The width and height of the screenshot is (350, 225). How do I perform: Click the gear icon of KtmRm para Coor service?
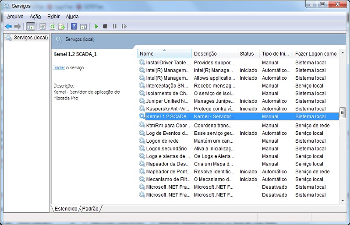[x=142, y=125]
